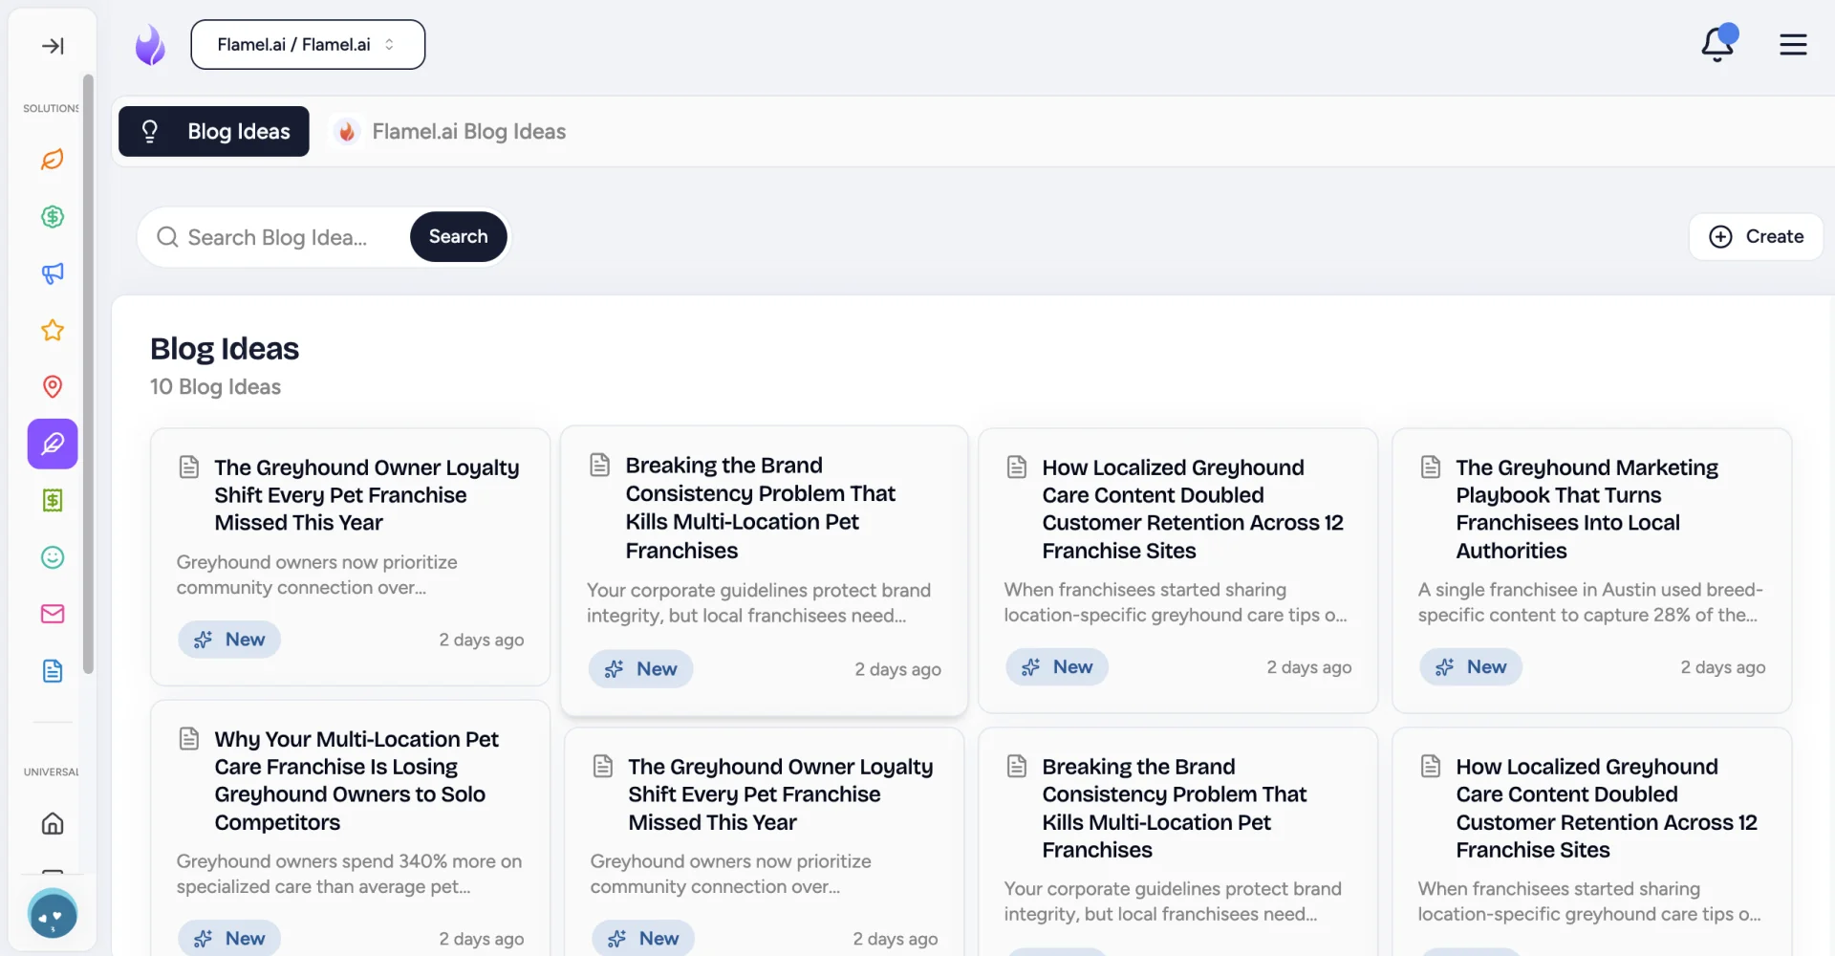The image size is (1835, 956).
Task: Click the purple Flamel flame logo
Action: tap(150, 45)
